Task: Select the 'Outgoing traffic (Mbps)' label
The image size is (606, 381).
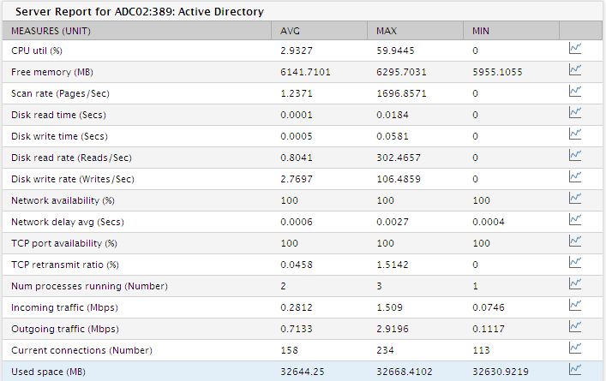Action: 65,330
